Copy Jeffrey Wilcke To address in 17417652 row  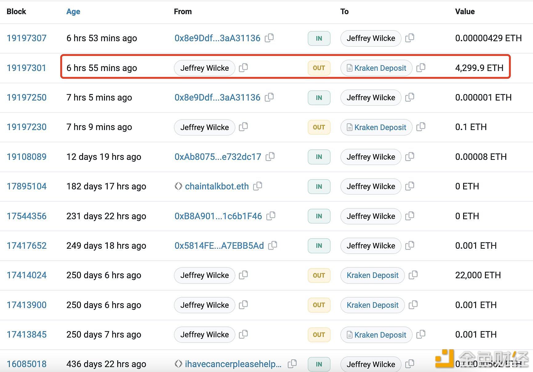410,245
